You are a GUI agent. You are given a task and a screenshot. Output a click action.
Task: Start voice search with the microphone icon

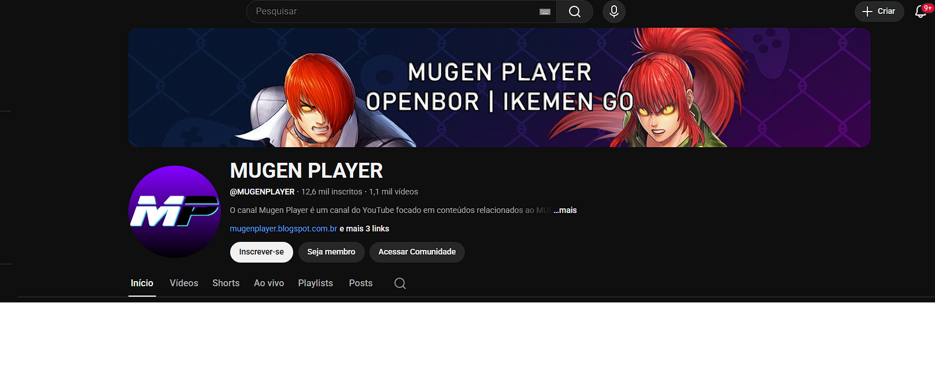[614, 12]
